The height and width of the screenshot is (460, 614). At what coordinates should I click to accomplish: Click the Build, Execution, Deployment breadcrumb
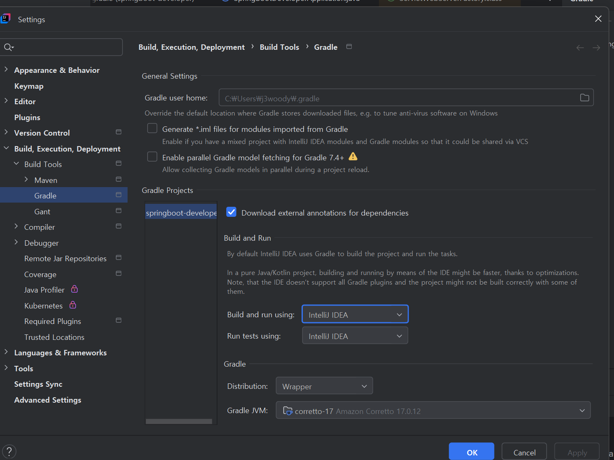click(192, 47)
